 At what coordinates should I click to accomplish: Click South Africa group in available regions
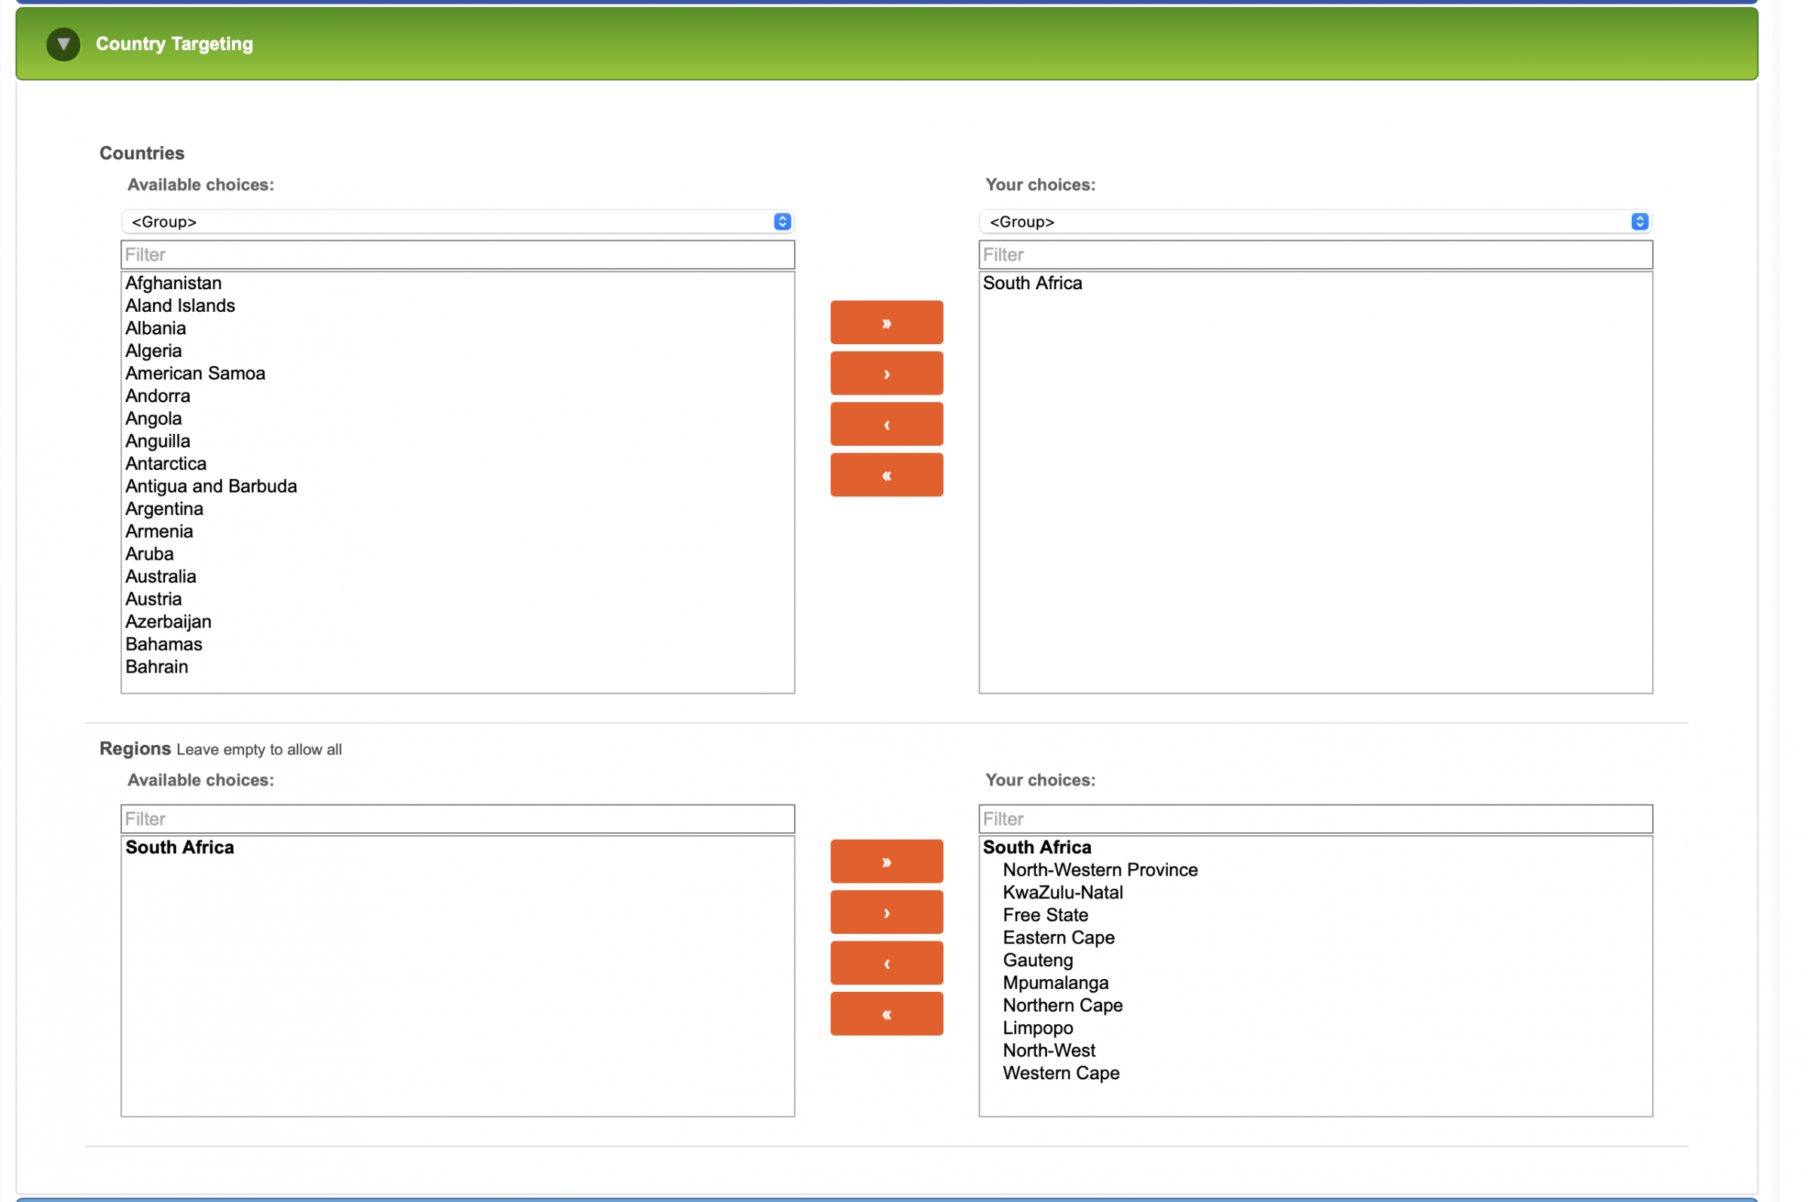pos(179,847)
